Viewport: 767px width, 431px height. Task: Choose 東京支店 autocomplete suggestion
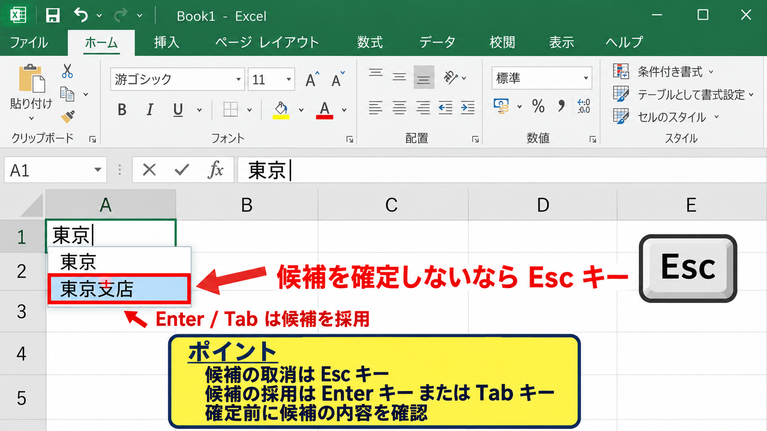tap(119, 289)
